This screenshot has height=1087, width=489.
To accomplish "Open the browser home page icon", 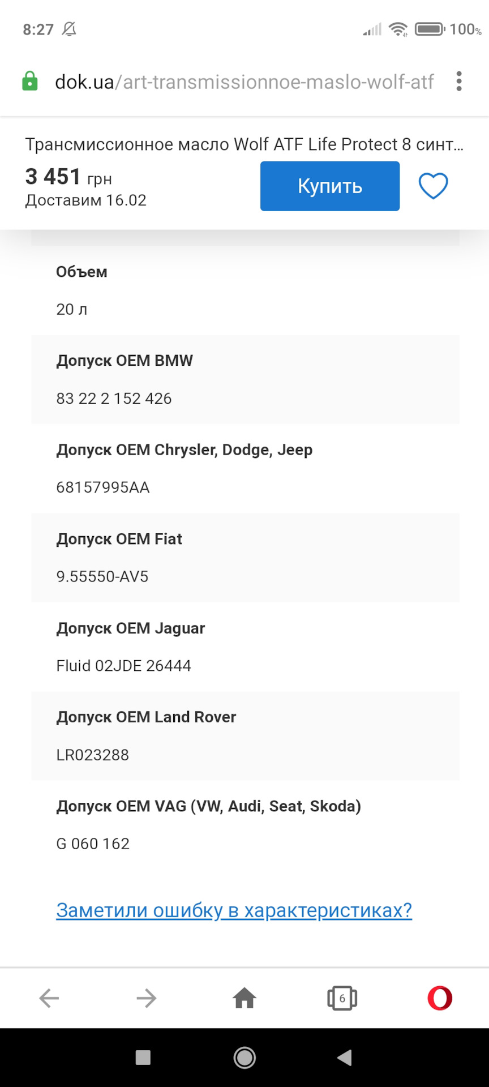I will click(x=244, y=998).
